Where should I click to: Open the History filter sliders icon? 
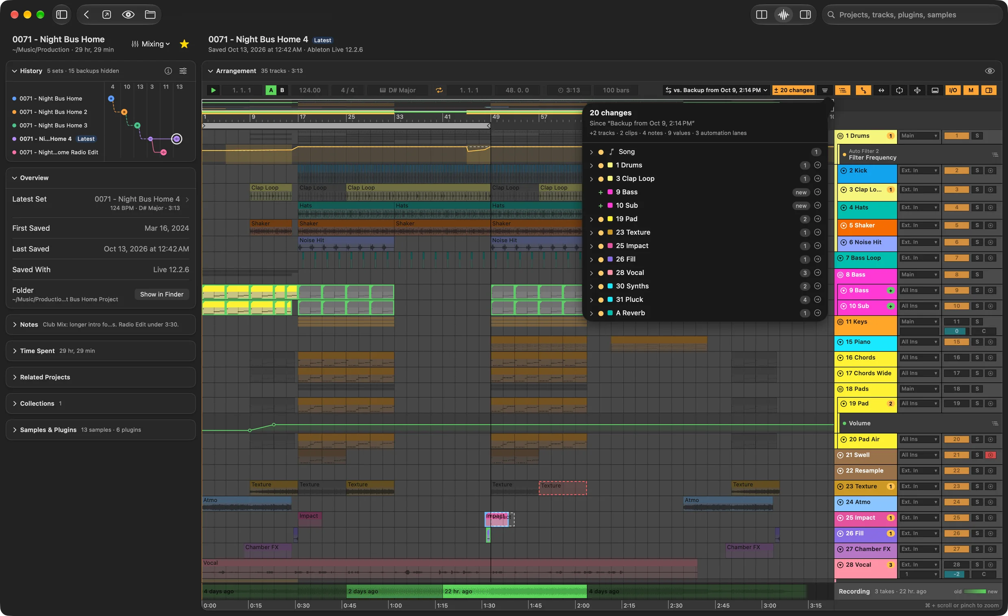click(183, 71)
